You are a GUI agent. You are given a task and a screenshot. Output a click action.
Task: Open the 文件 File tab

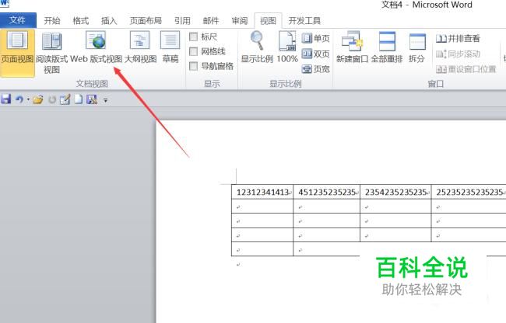click(18, 20)
